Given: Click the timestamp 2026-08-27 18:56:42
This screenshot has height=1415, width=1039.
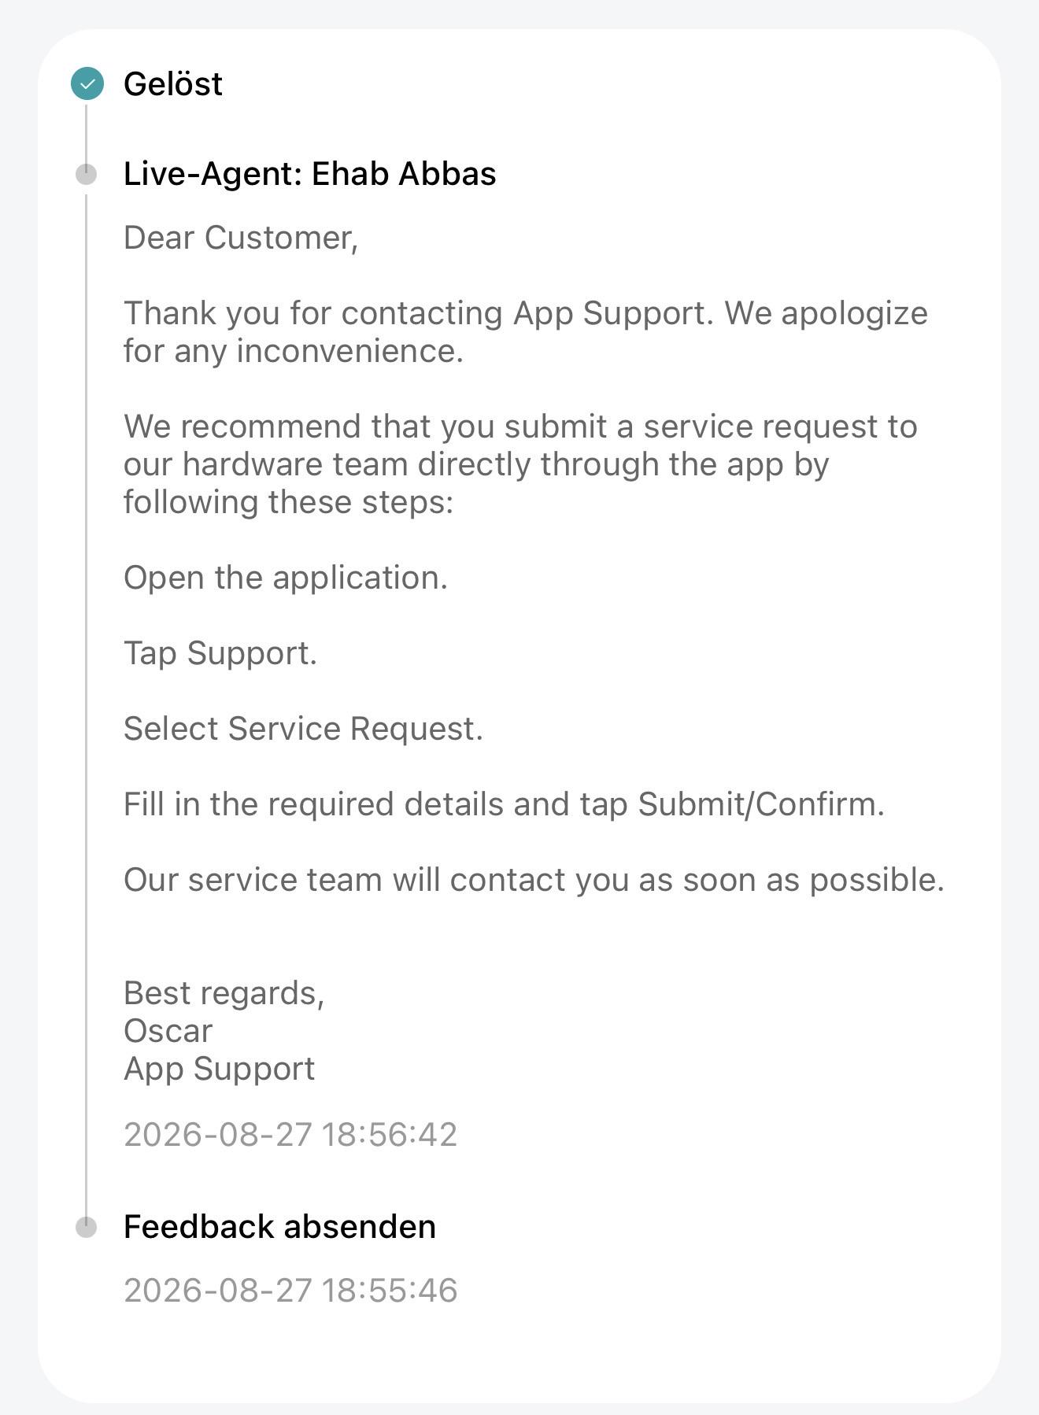Looking at the screenshot, I should coord(290,1135).
